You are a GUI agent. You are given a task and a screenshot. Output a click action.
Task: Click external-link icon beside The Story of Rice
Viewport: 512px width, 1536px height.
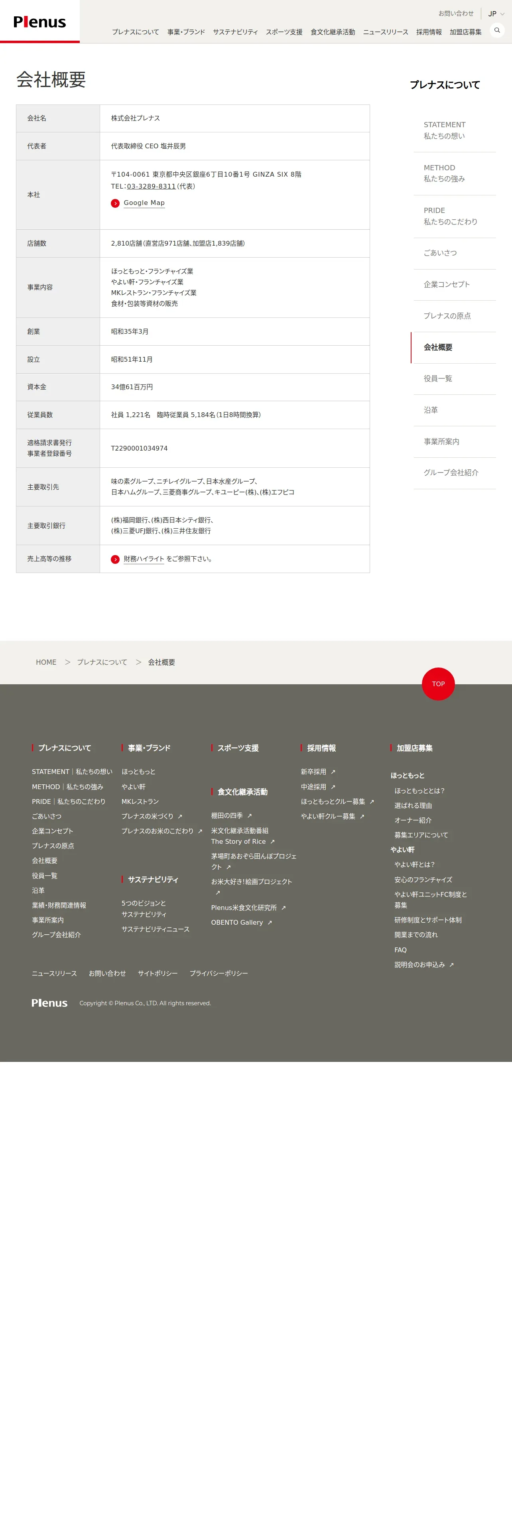pyautogui.click(x=272, y=842)
